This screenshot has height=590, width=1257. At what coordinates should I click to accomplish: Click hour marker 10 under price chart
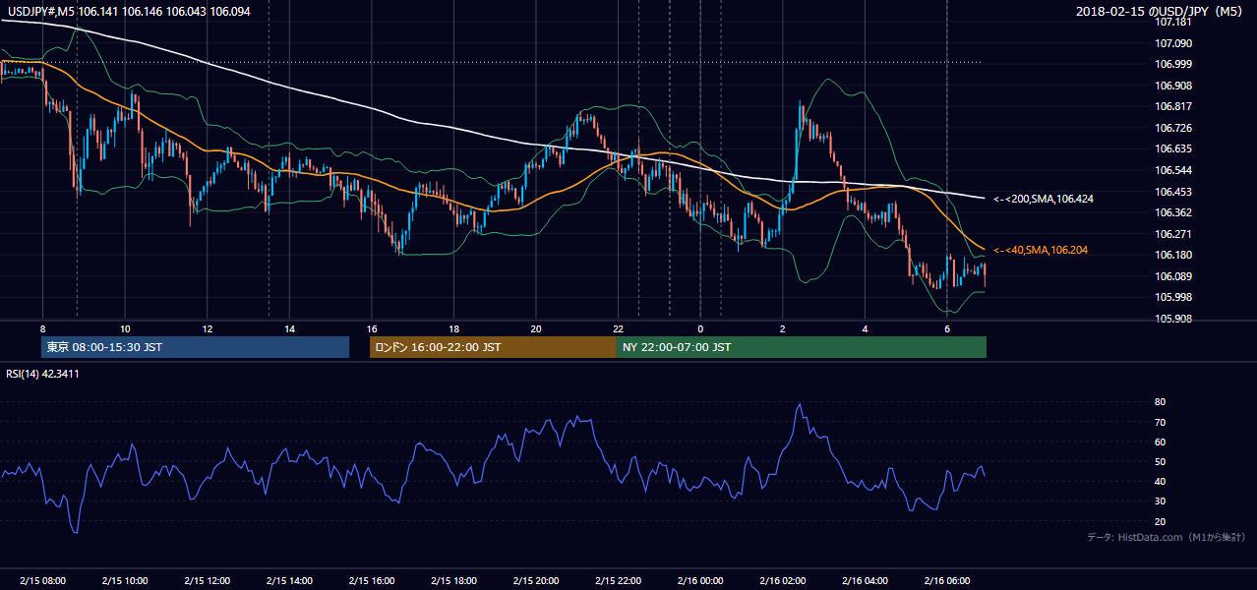125,328
